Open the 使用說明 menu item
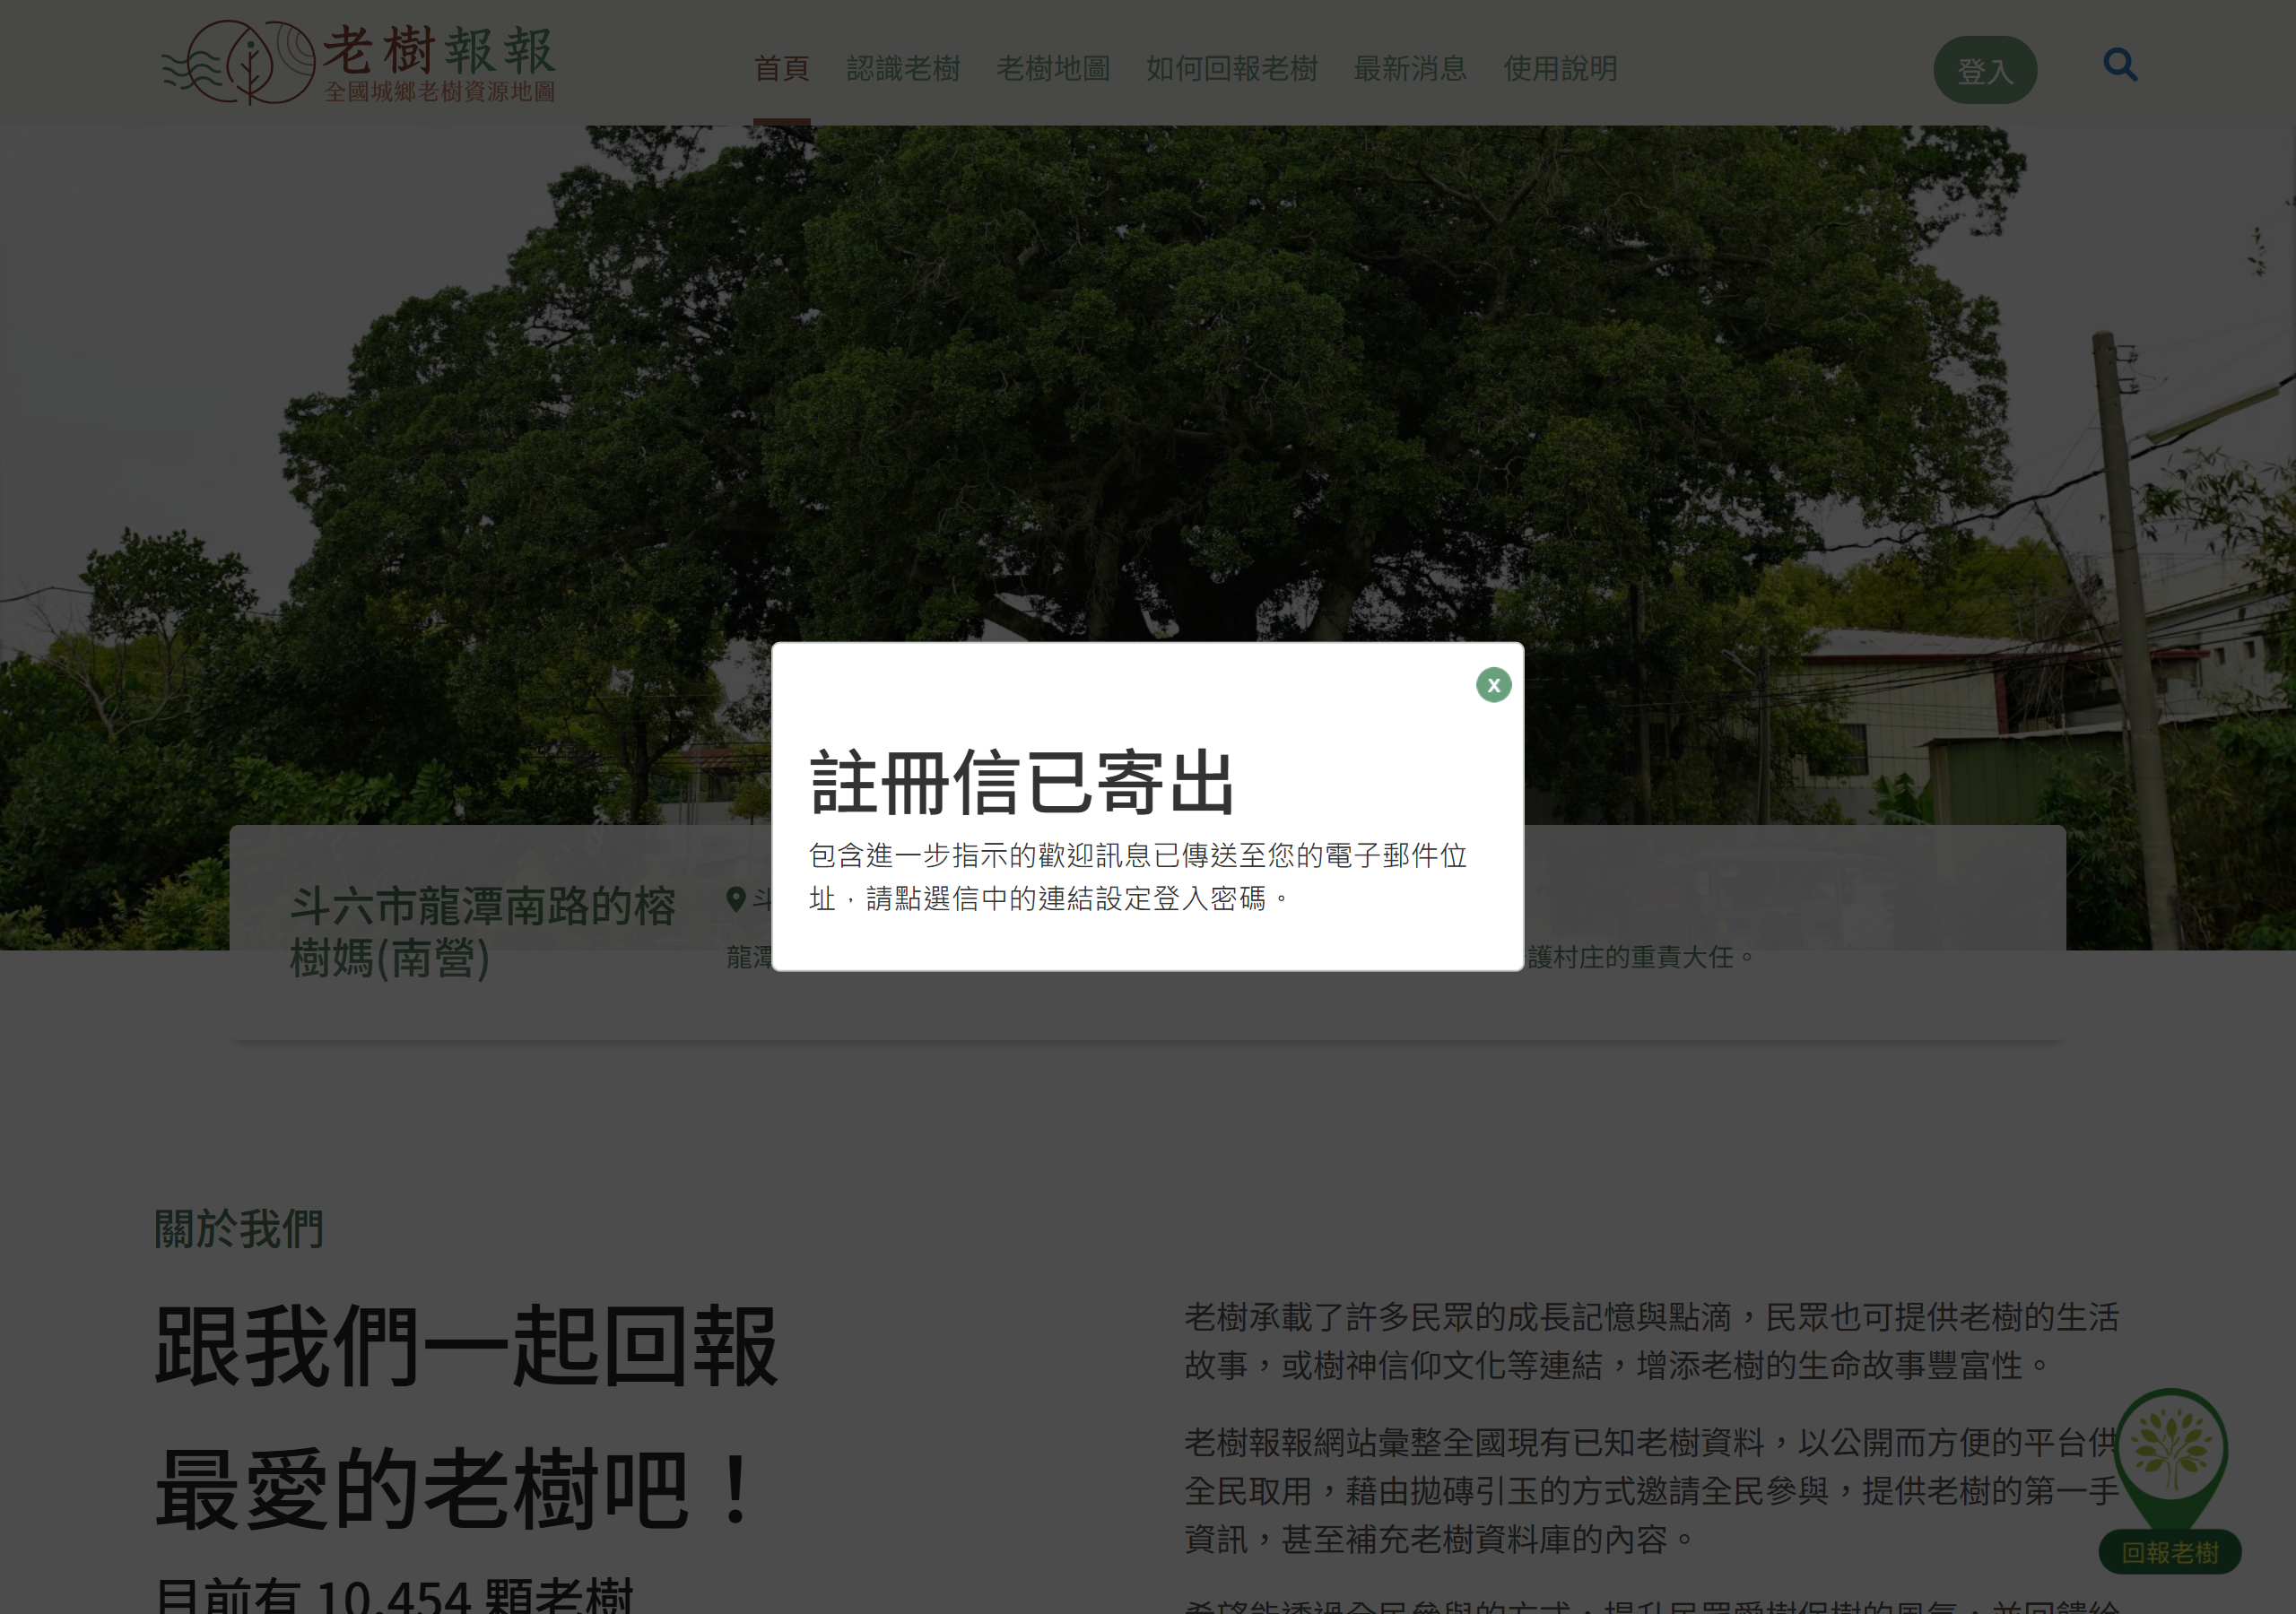2296x1614 pixels. pyautogui.click(x=1560, y=69)
